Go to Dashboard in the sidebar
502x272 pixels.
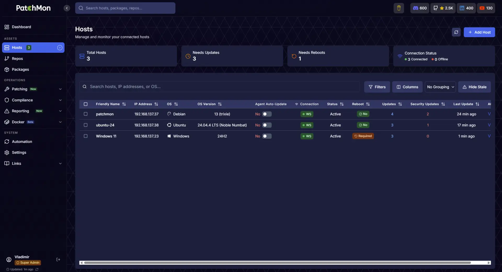click(x=33, y=27)
